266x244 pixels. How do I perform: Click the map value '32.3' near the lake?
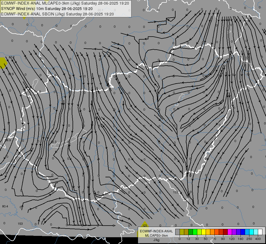[x=54, y=142]
